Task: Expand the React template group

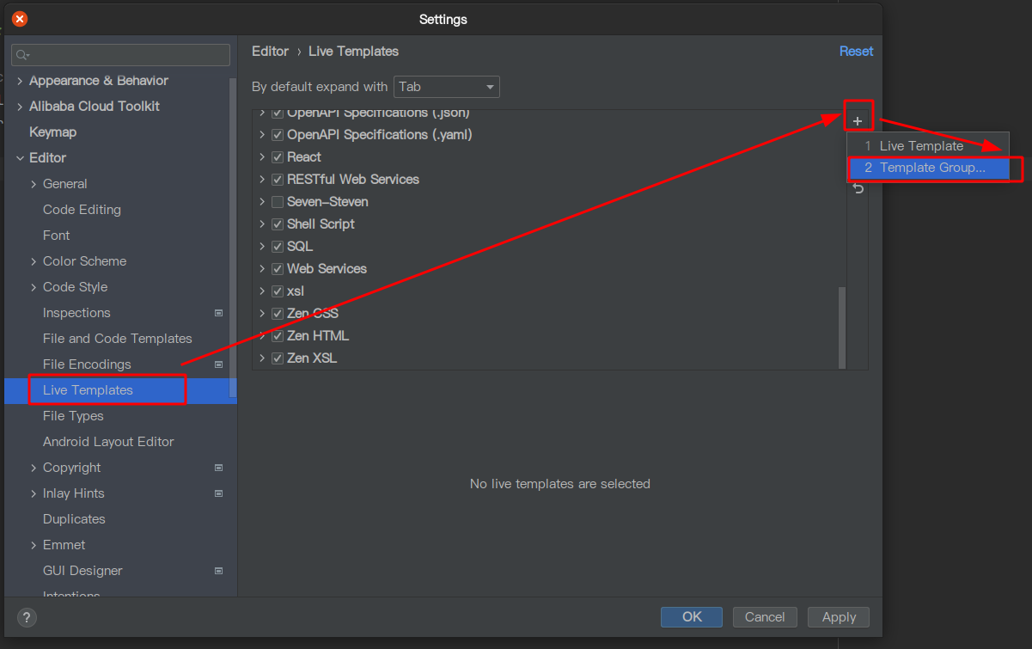Action: (262, 157)
